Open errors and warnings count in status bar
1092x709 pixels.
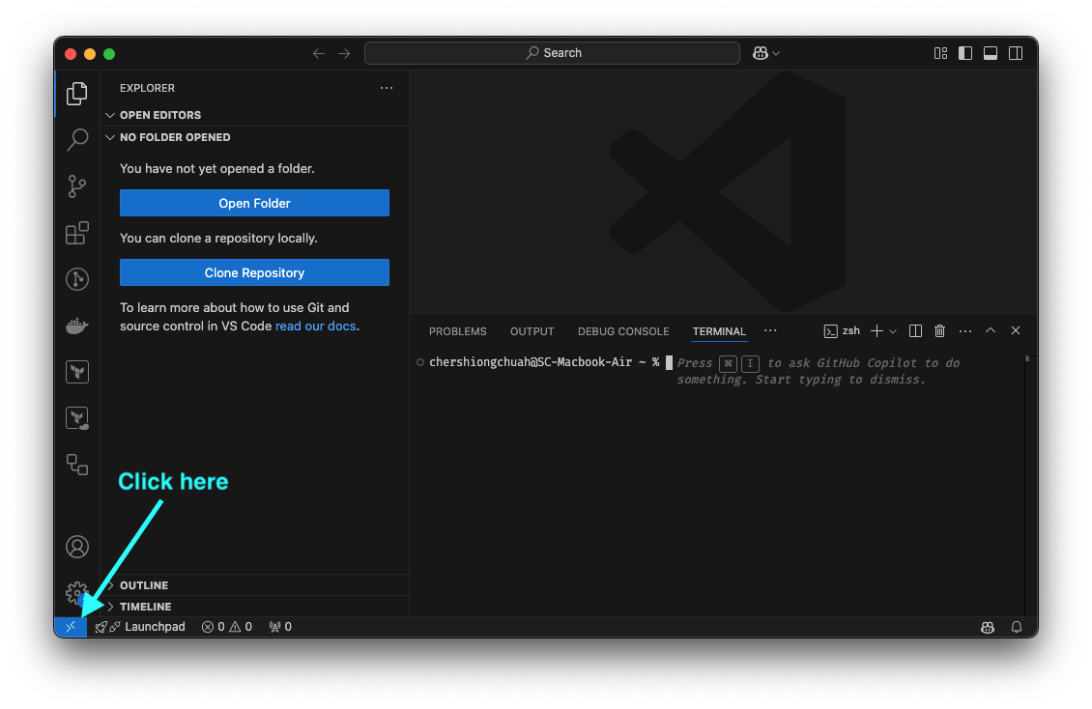pyautogui.click(x=227, y=627)
